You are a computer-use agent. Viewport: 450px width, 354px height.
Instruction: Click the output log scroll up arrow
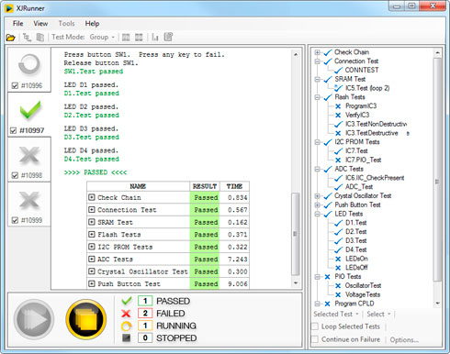pos(296,54)
